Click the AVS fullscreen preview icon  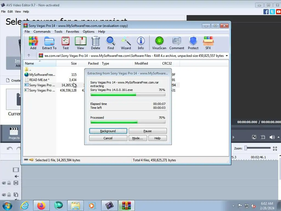(x=254, y=137)
